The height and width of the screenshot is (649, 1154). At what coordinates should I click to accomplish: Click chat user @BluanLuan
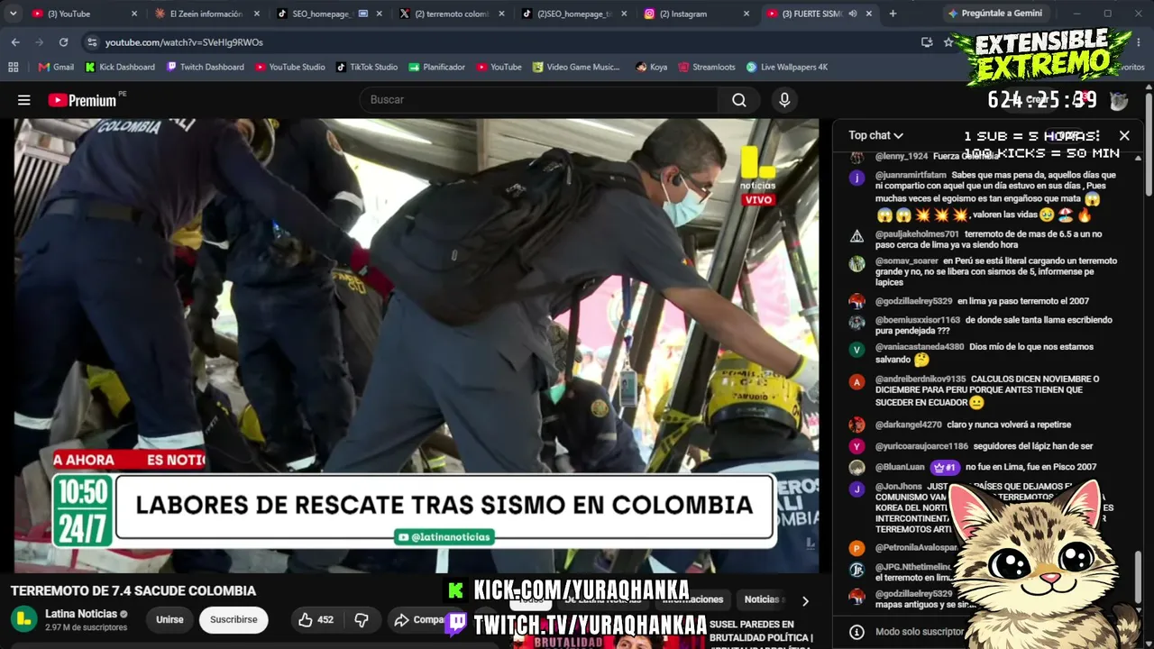tap(900, 467)
